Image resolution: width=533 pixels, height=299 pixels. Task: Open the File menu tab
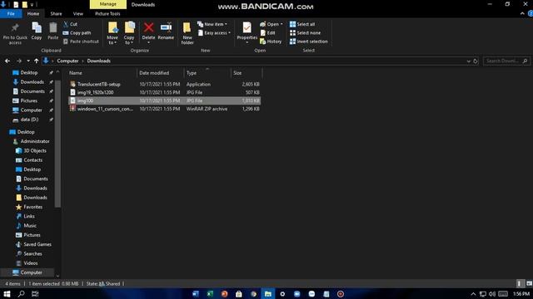click(x=11, y=13)
